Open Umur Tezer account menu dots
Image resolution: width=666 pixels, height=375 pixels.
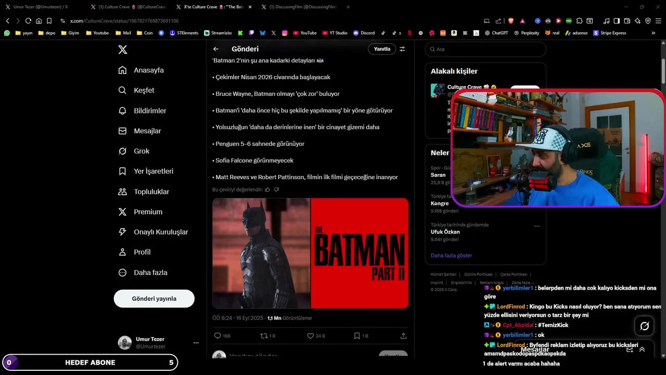pos(196,343)
